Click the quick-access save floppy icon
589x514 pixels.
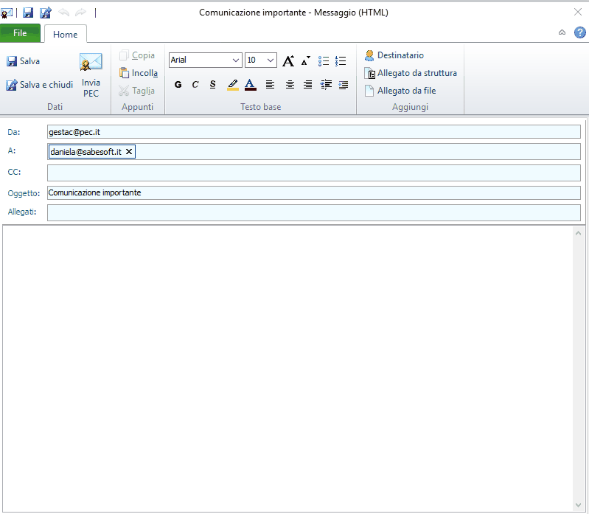28,13
